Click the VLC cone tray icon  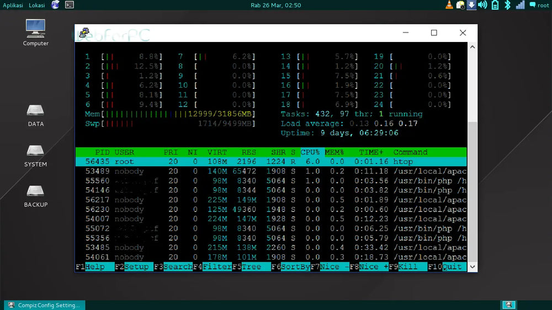click(x=449, y=5)
